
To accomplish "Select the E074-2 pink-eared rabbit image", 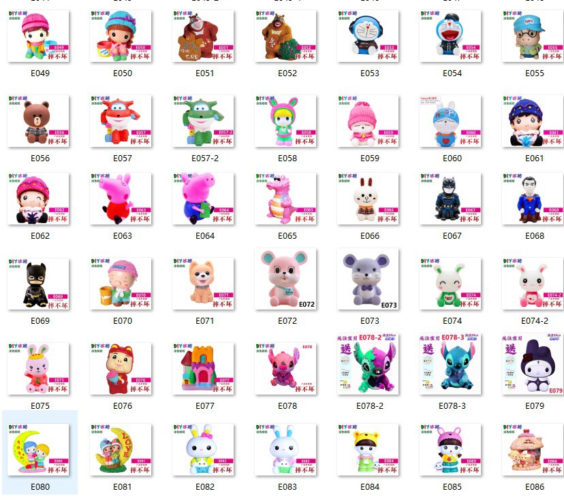I will [x=533, y=284].
